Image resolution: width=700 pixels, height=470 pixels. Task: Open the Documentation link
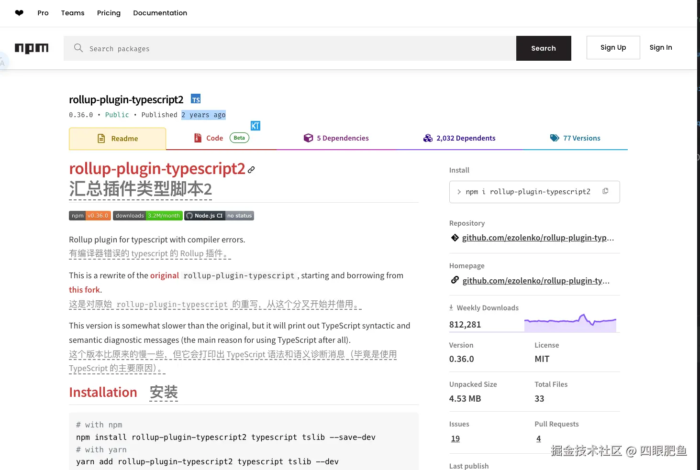click(x=160, y=13)
